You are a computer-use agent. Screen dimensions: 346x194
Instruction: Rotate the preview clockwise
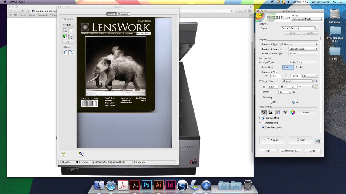click(71, 52)
